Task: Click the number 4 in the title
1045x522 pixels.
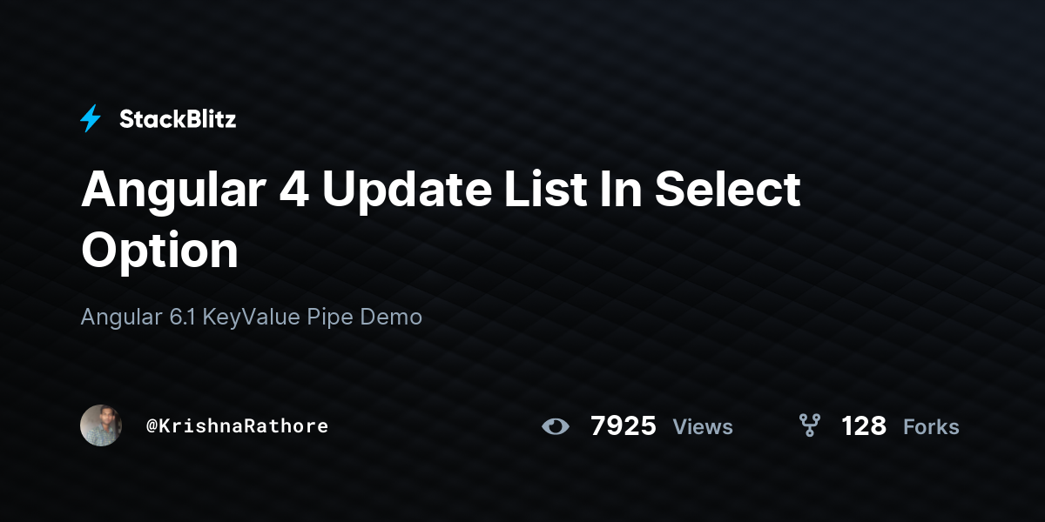Action: 293,190
